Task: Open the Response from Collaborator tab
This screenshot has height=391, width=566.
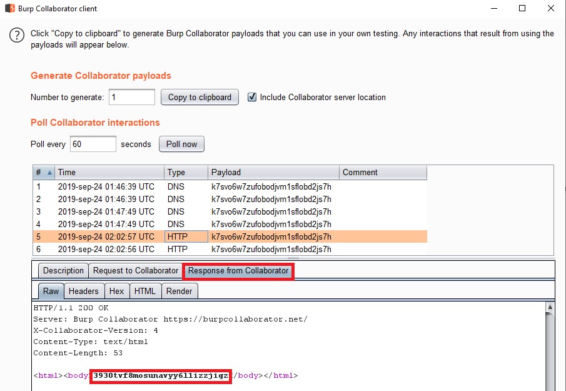Action: point(238,271)
